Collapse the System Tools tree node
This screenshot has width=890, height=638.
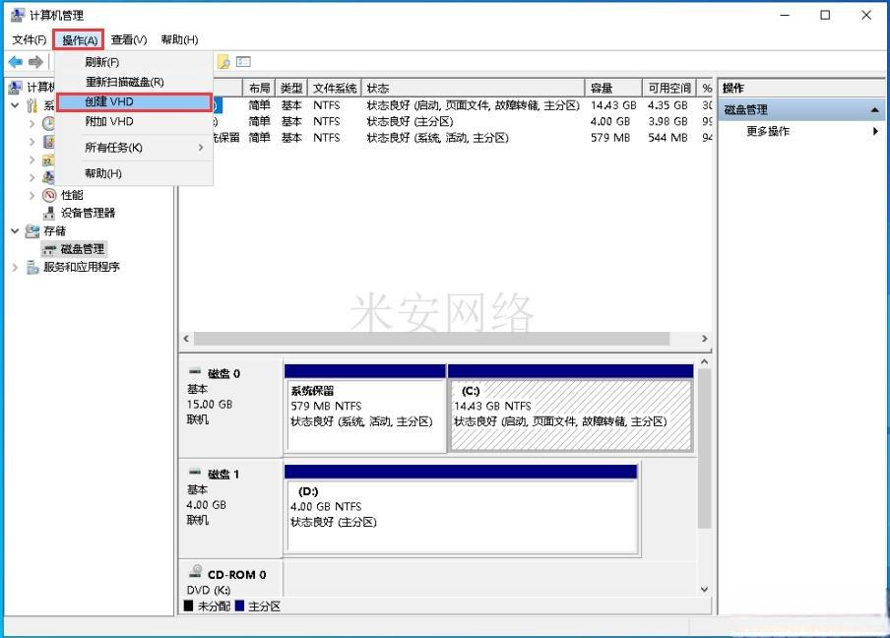(x=16, y=105)
